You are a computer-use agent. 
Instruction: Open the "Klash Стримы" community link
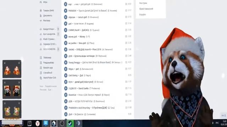coord(49,39)
